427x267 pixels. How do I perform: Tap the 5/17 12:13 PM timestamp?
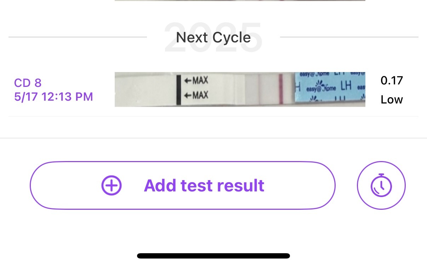click(53, 96)
